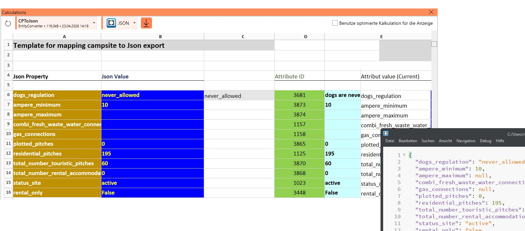Select column B header
Image resolution: width=525 pixels, height=231 pixels.
pyautogui.click(x=160, y=37)
